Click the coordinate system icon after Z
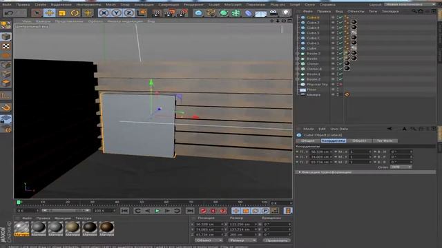442x248 pixels. [x=142, y=13]
